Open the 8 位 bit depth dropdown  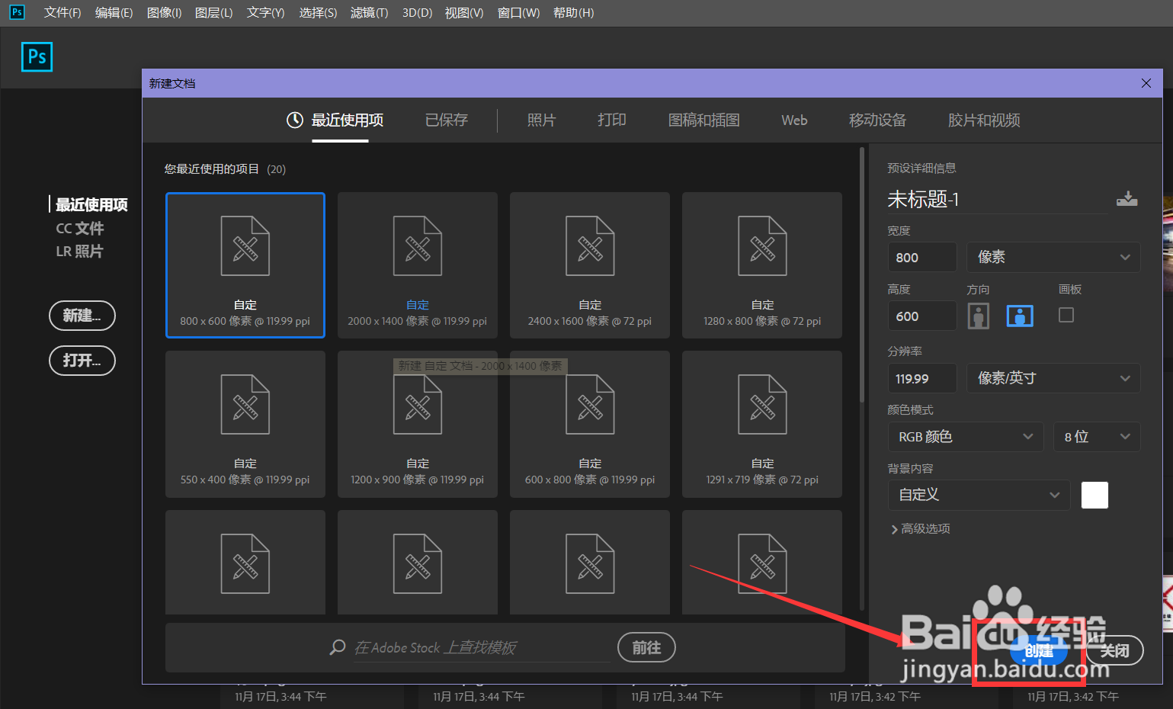[1097, 437]
